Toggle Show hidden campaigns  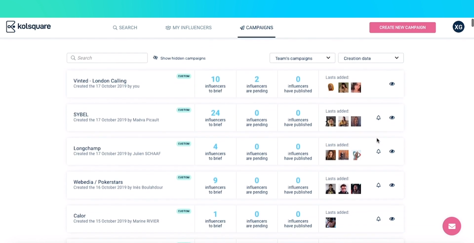[x=179, y=58]
